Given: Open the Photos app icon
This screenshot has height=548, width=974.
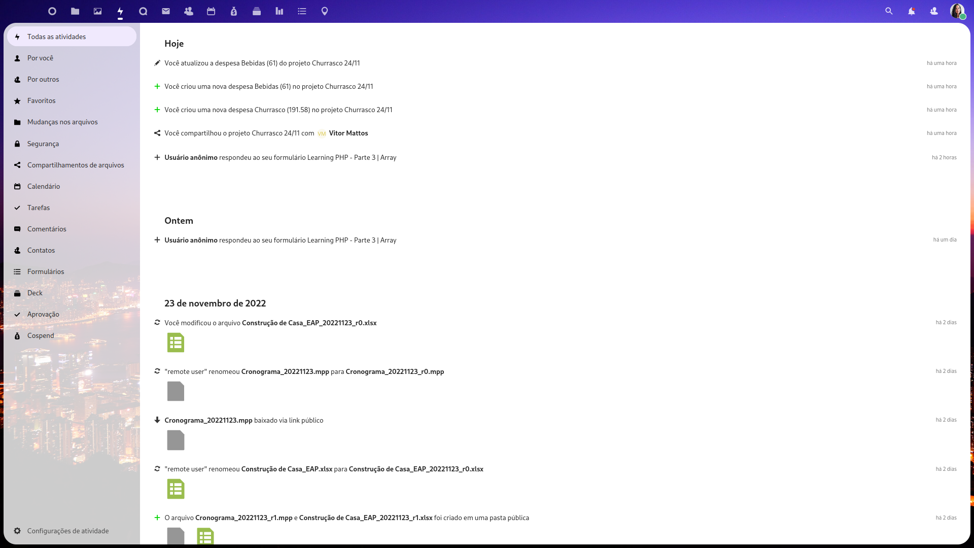Looking at the screenshot, I should [x=98, y=11].
